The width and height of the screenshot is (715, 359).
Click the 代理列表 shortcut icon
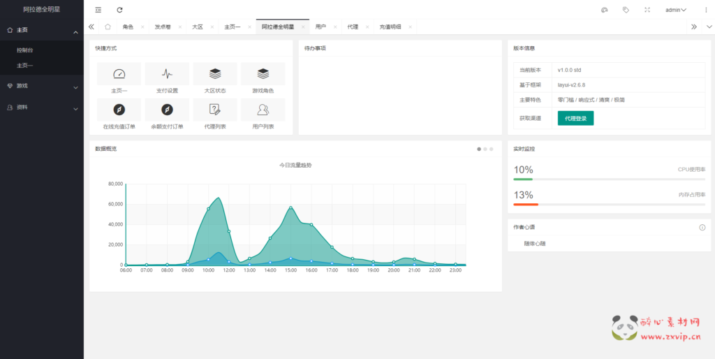coord(215,110)
